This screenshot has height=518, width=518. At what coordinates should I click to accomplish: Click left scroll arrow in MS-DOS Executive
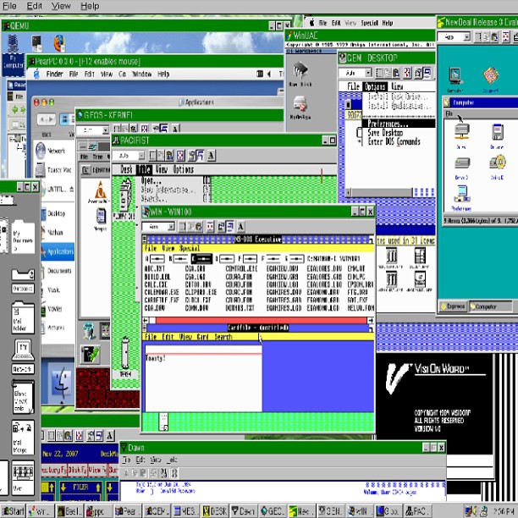146,320
